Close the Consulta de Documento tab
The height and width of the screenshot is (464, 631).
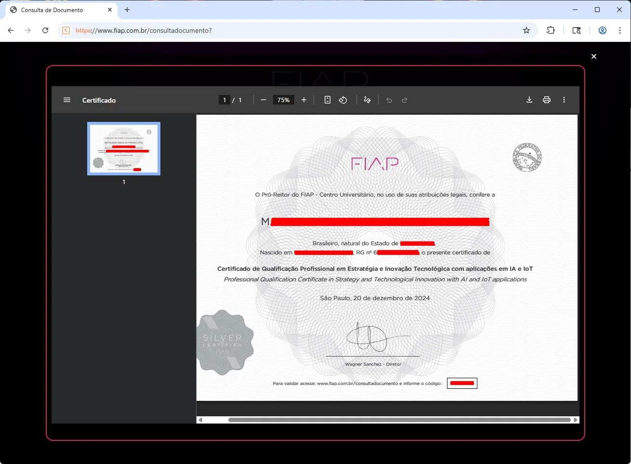point(110,10)
